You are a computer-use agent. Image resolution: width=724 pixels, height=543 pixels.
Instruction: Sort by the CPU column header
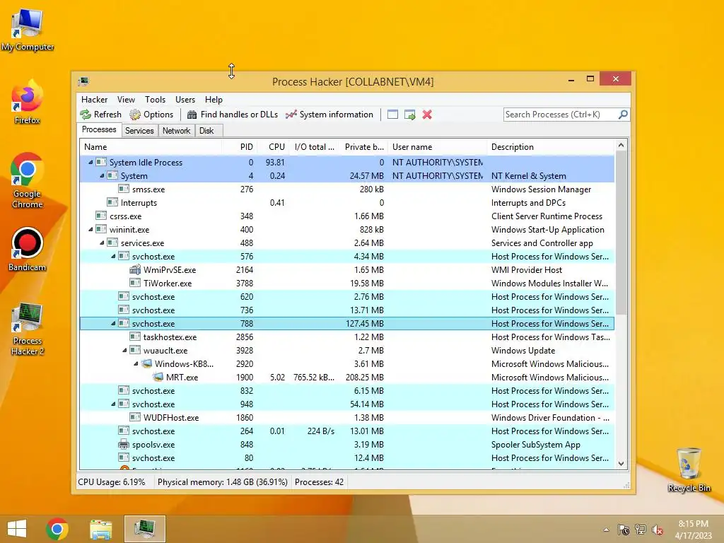tap(273, 147)
